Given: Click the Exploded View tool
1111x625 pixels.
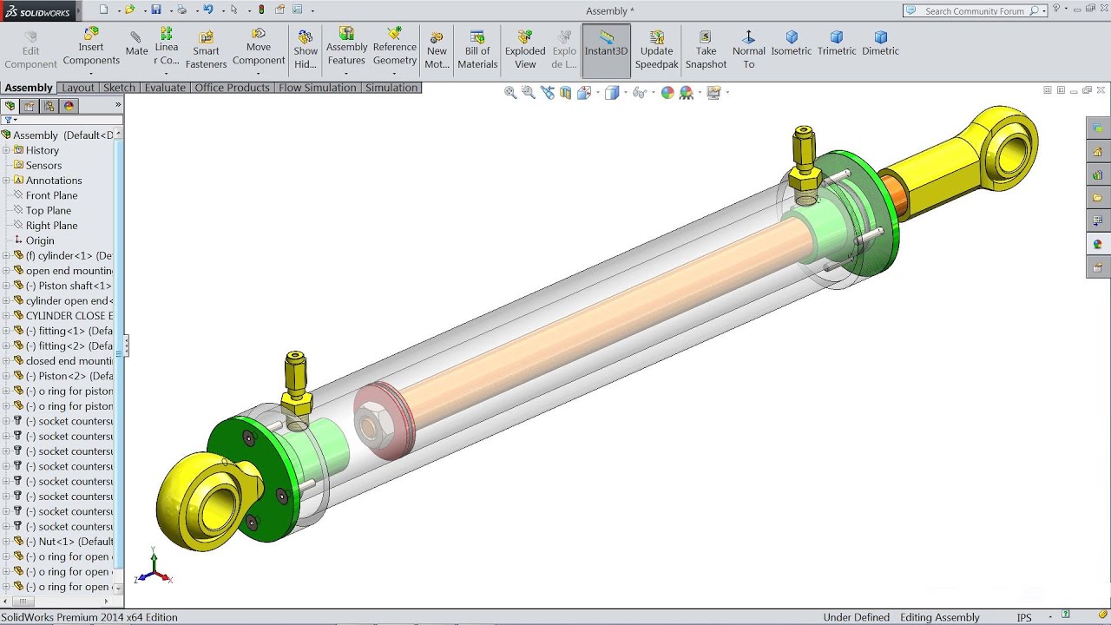Looking at the screenshot, I should pos(525,50).
